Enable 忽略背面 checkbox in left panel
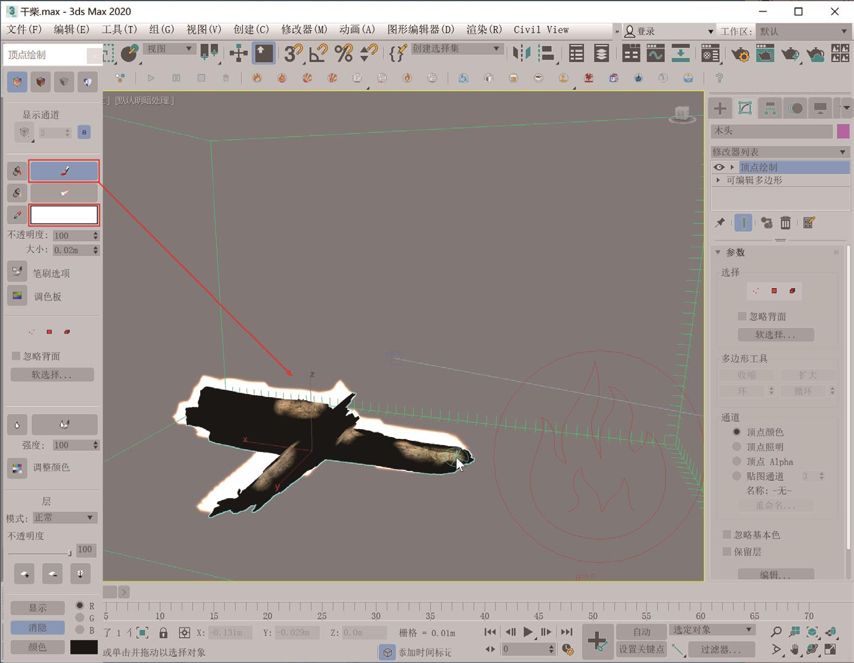The width and height of the screenshot is (854, 663). [x=17, y=356]
